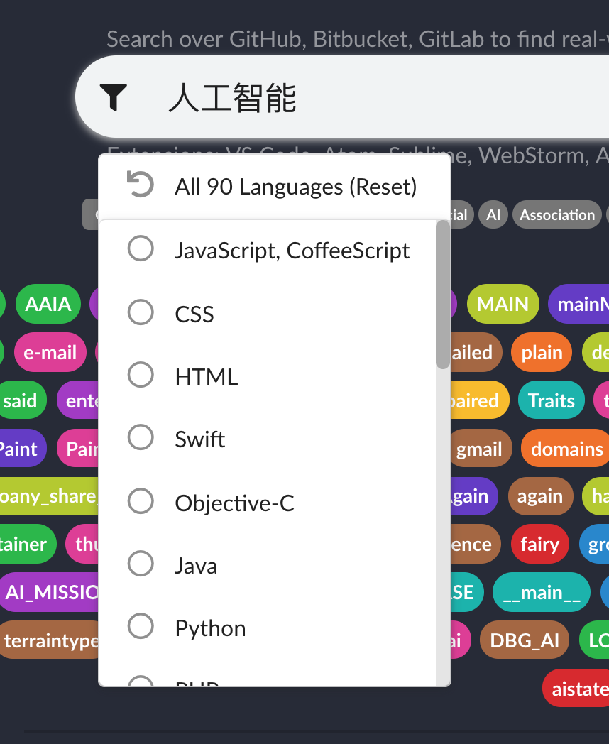609x744 pixels.
Task: Click the __main__ tag
Action: click(541, 592)
